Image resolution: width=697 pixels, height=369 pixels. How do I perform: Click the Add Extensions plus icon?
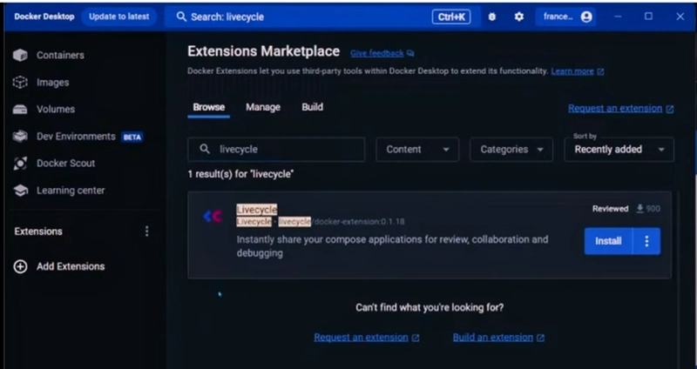tap(20, 266)
